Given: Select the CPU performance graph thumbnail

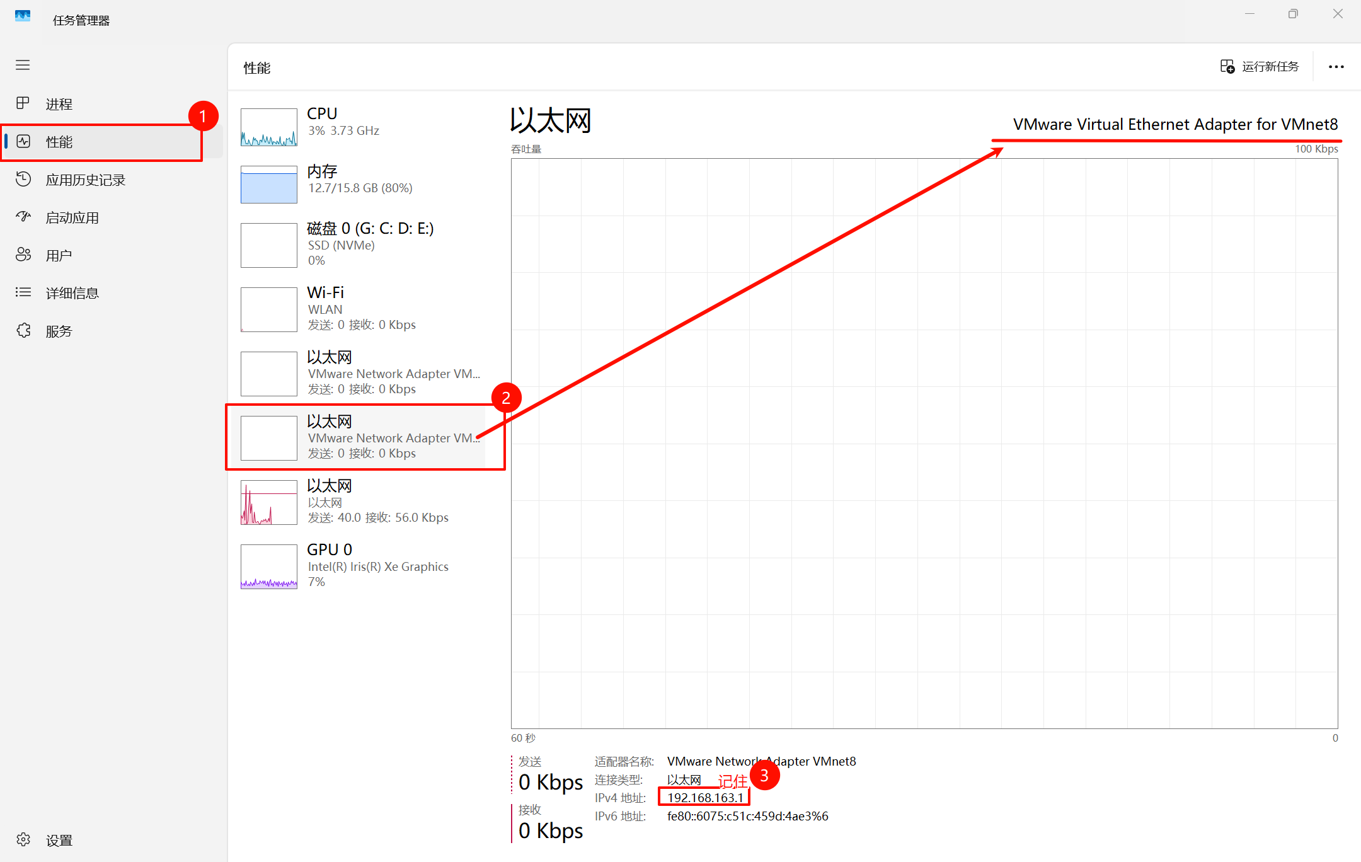Looking at the screenshot, I should coord(269,127).
